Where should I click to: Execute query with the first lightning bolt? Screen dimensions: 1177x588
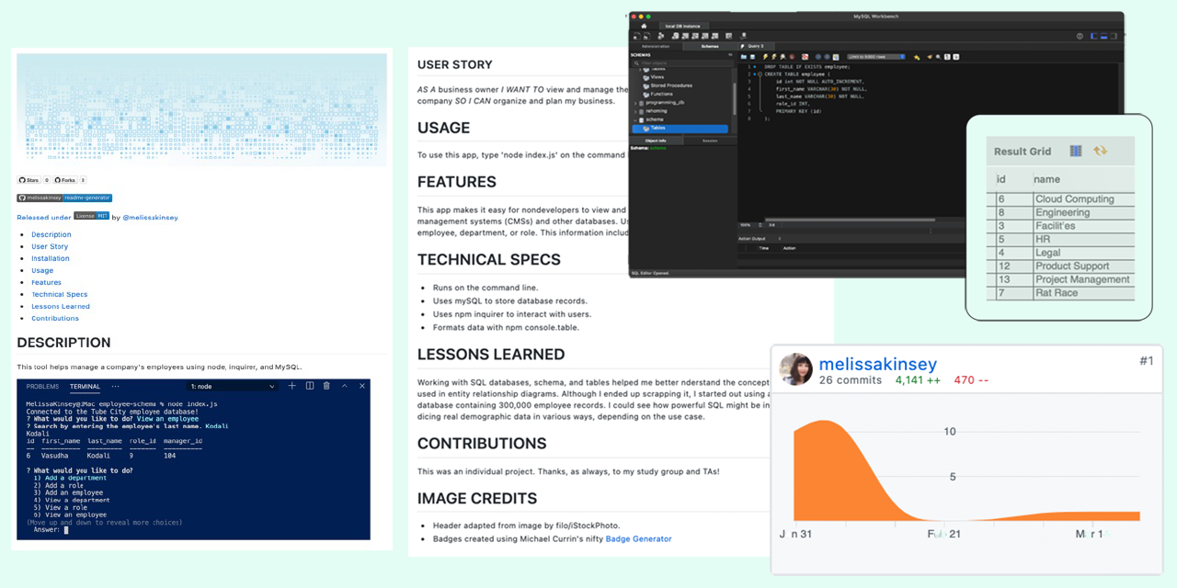(765, 57)
